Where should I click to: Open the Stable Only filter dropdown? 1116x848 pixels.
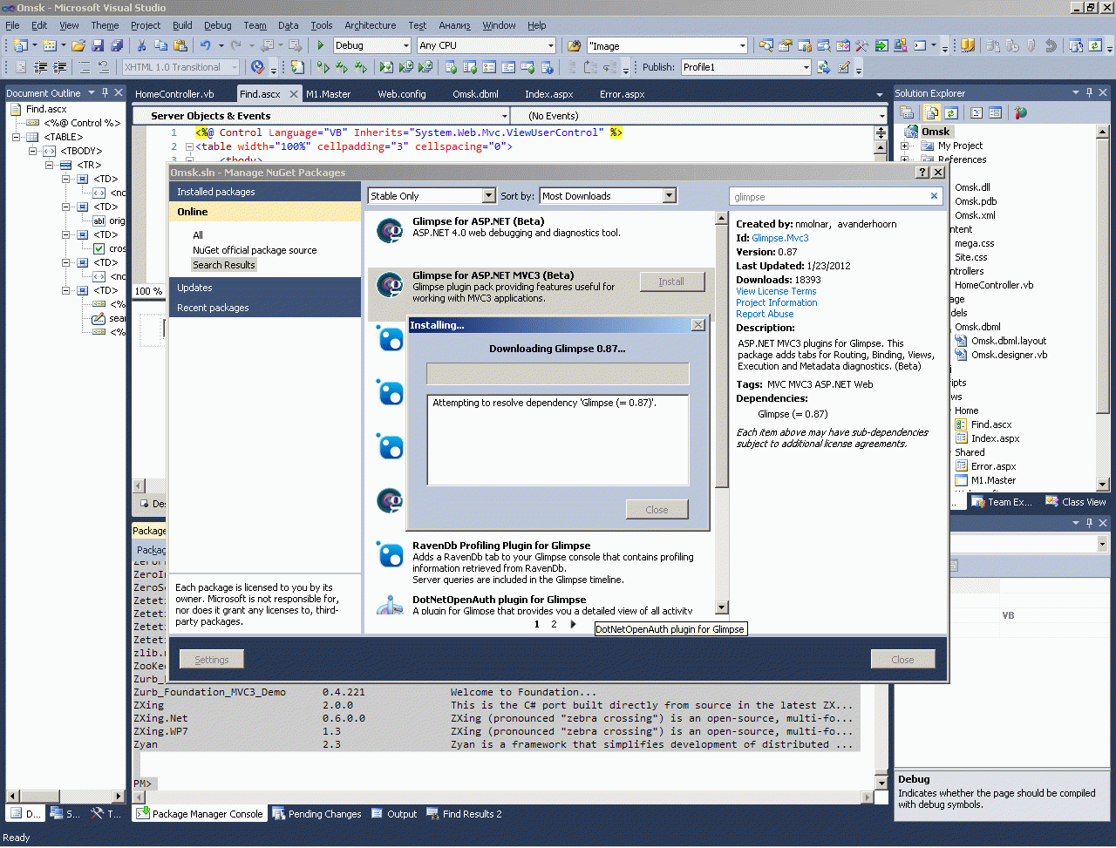(x=489, y=196)
